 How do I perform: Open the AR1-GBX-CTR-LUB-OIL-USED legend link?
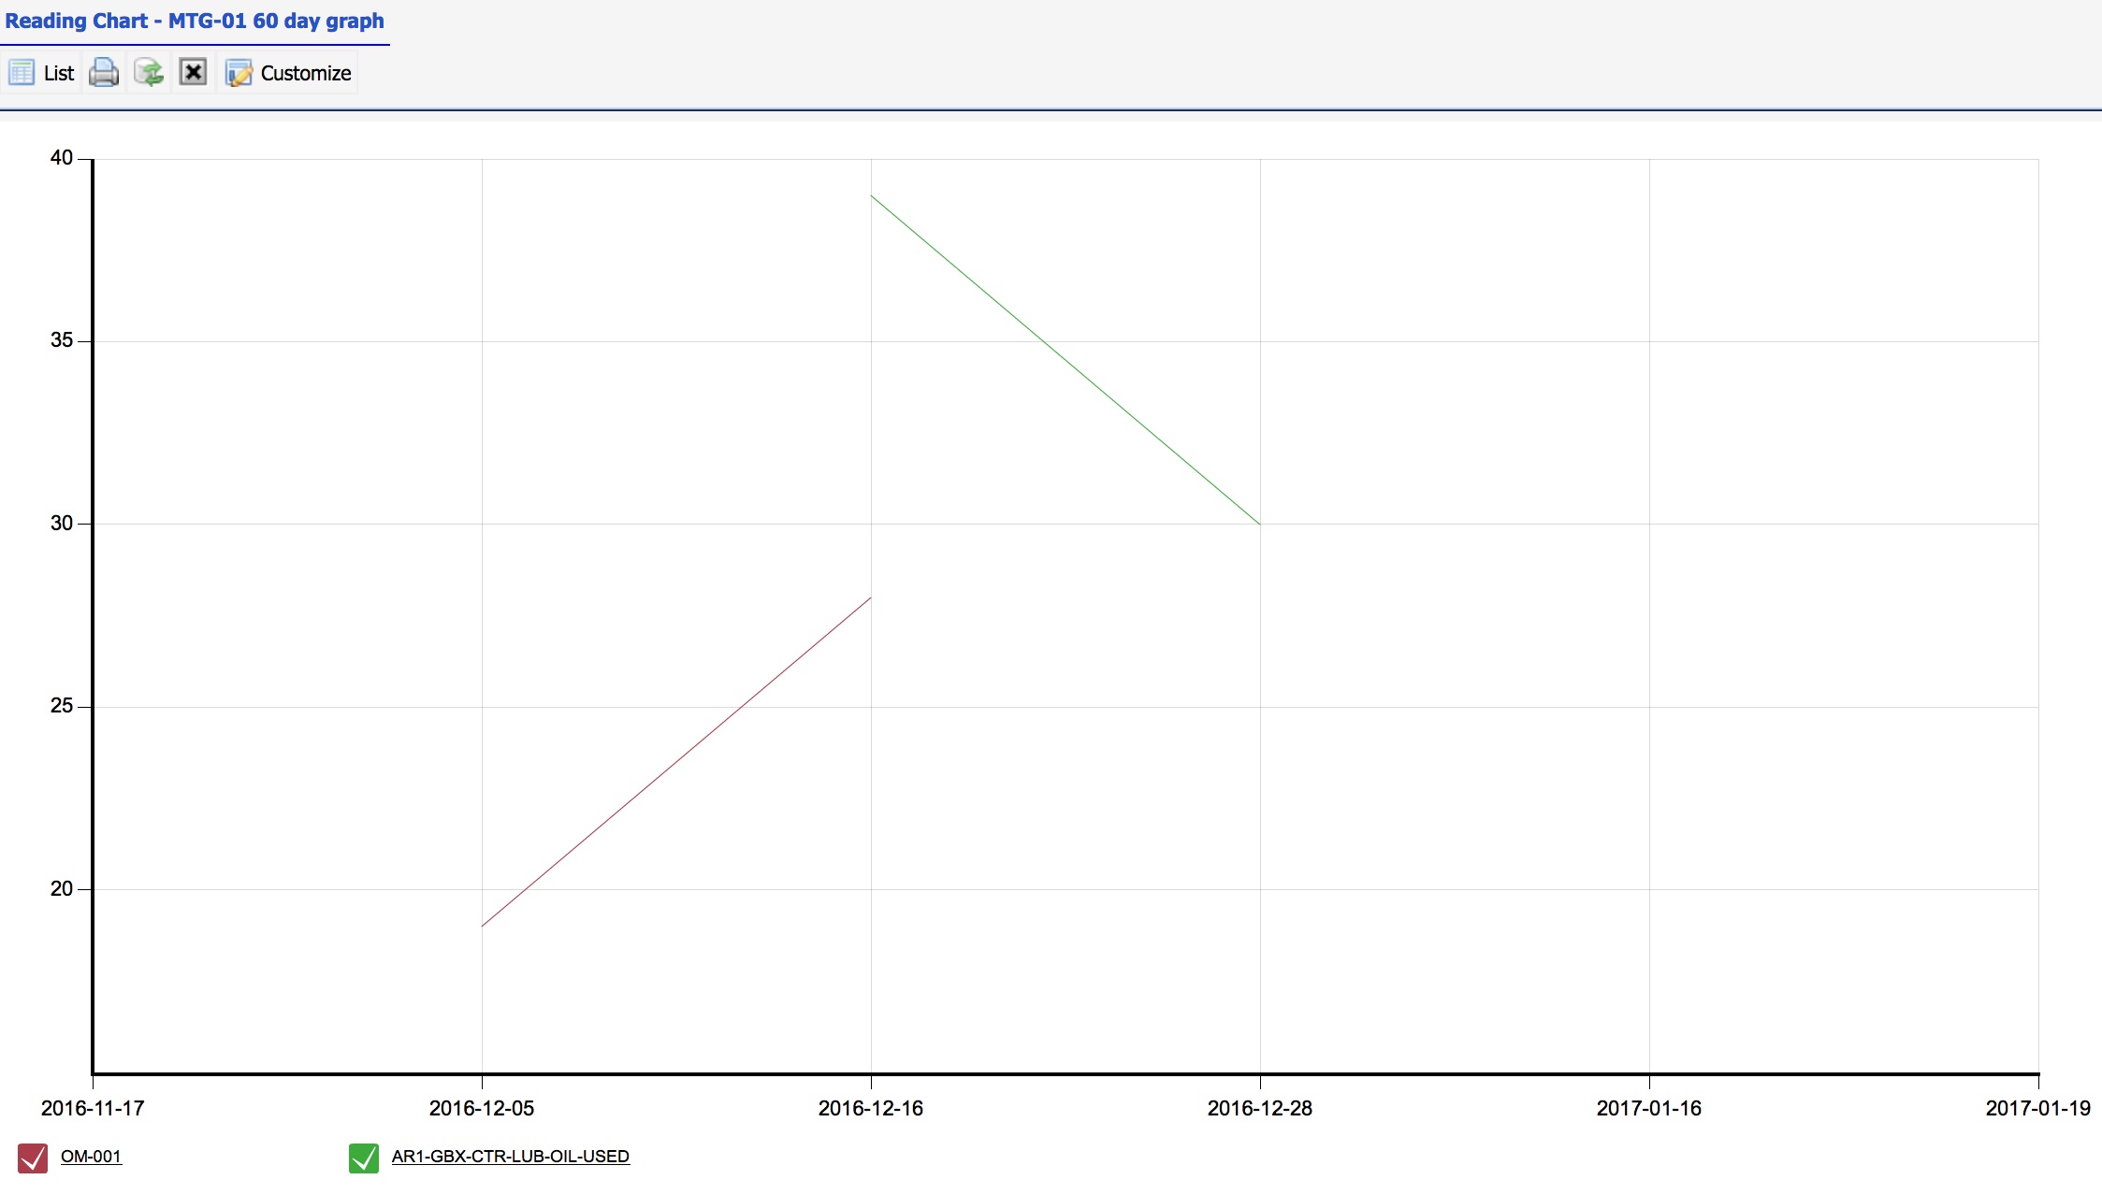click(x=511, y=1157)
